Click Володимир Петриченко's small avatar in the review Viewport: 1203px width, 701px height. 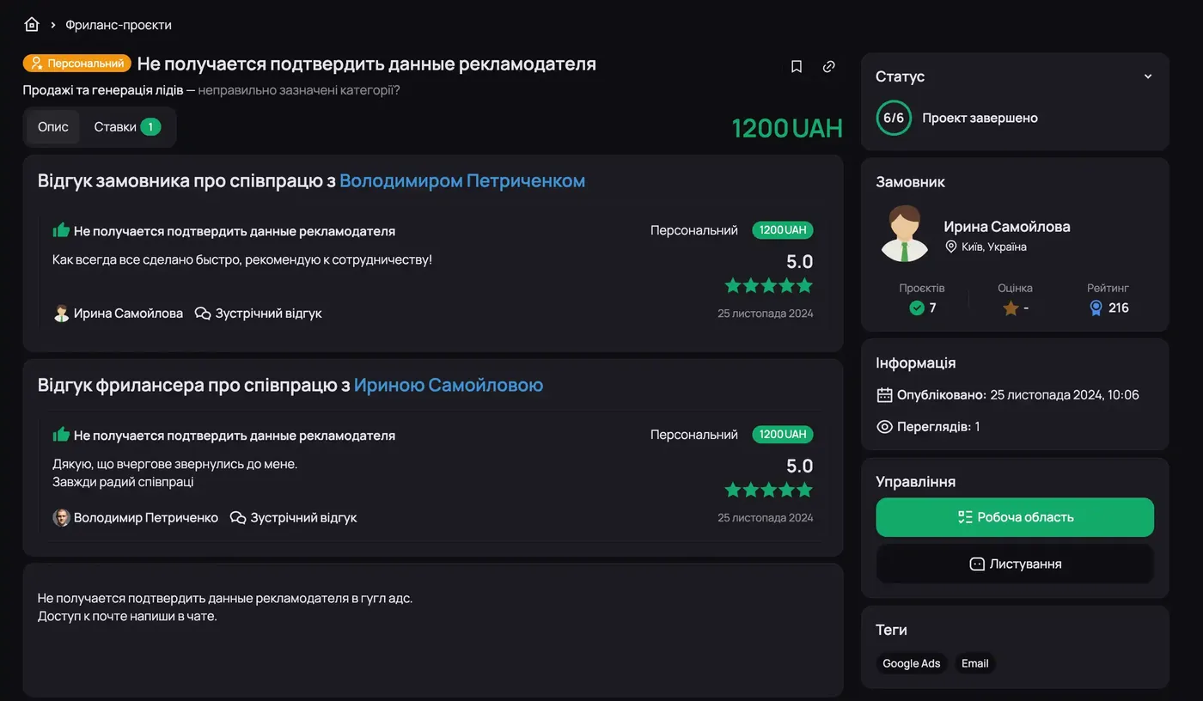pos(61,518)
